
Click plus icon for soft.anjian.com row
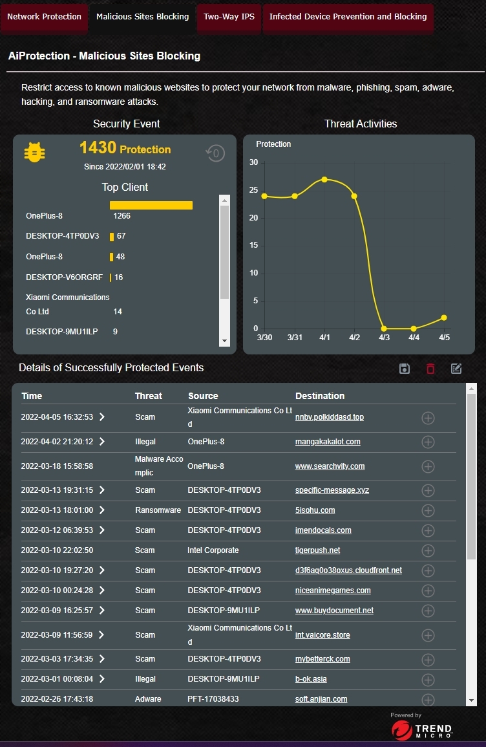428,699
